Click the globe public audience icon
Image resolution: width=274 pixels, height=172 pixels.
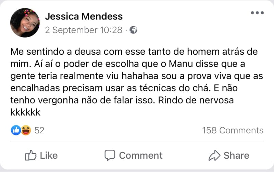[134, 30]
